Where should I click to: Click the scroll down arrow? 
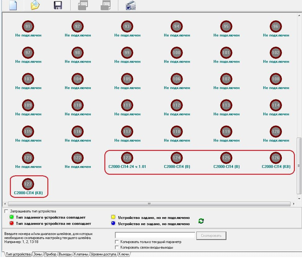click(x=299, y=199)
